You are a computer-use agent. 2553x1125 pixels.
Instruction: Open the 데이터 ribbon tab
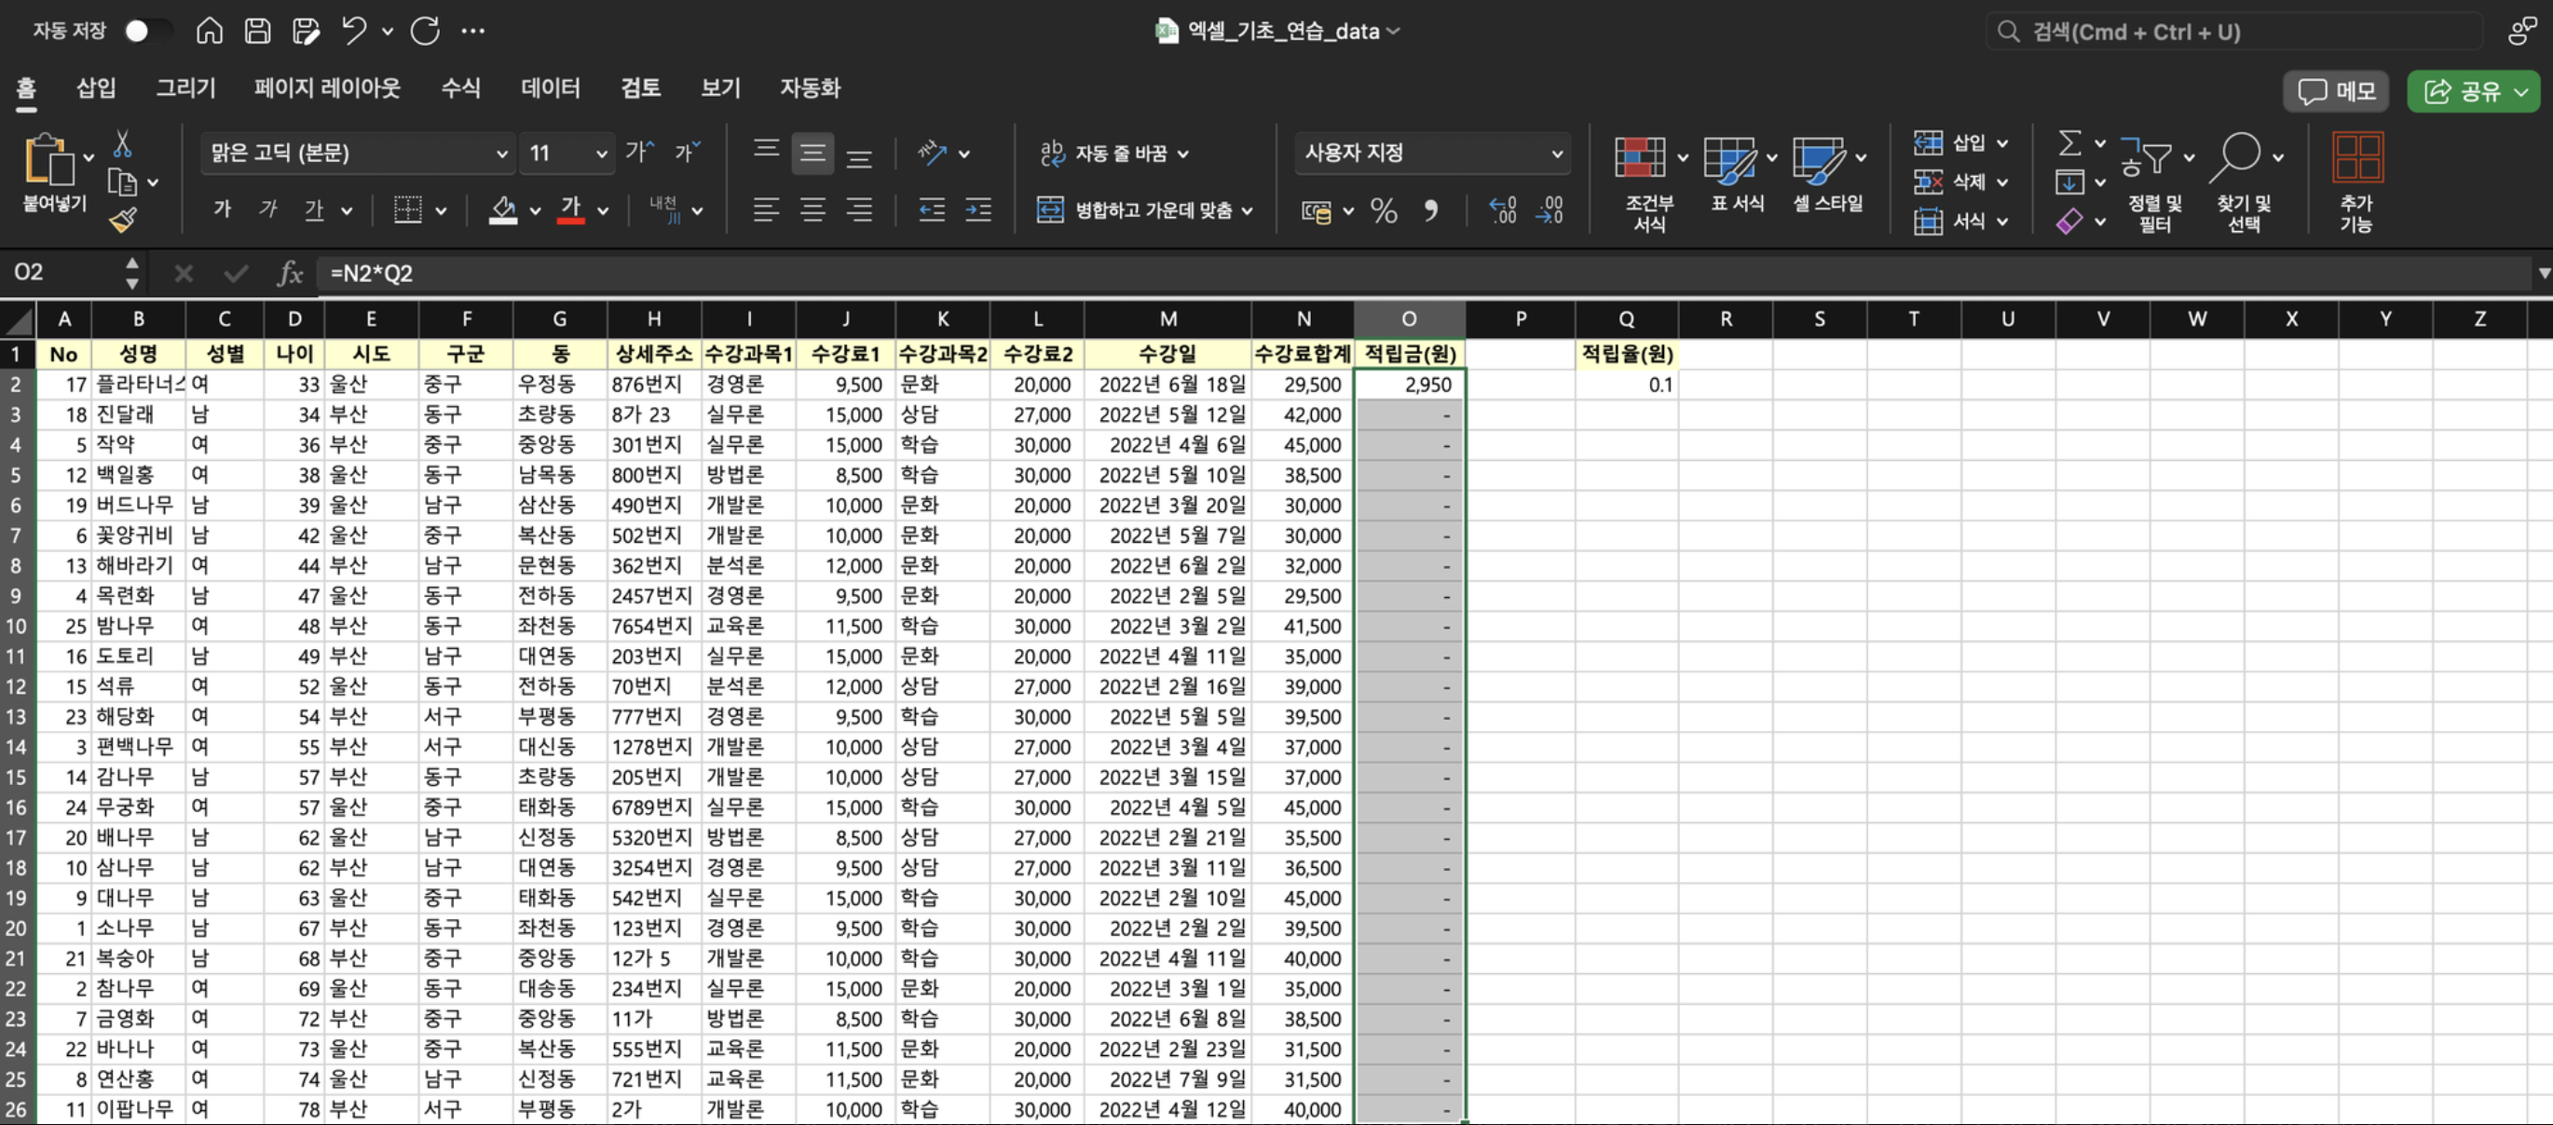pyautogui.click(x=550, y=88)
